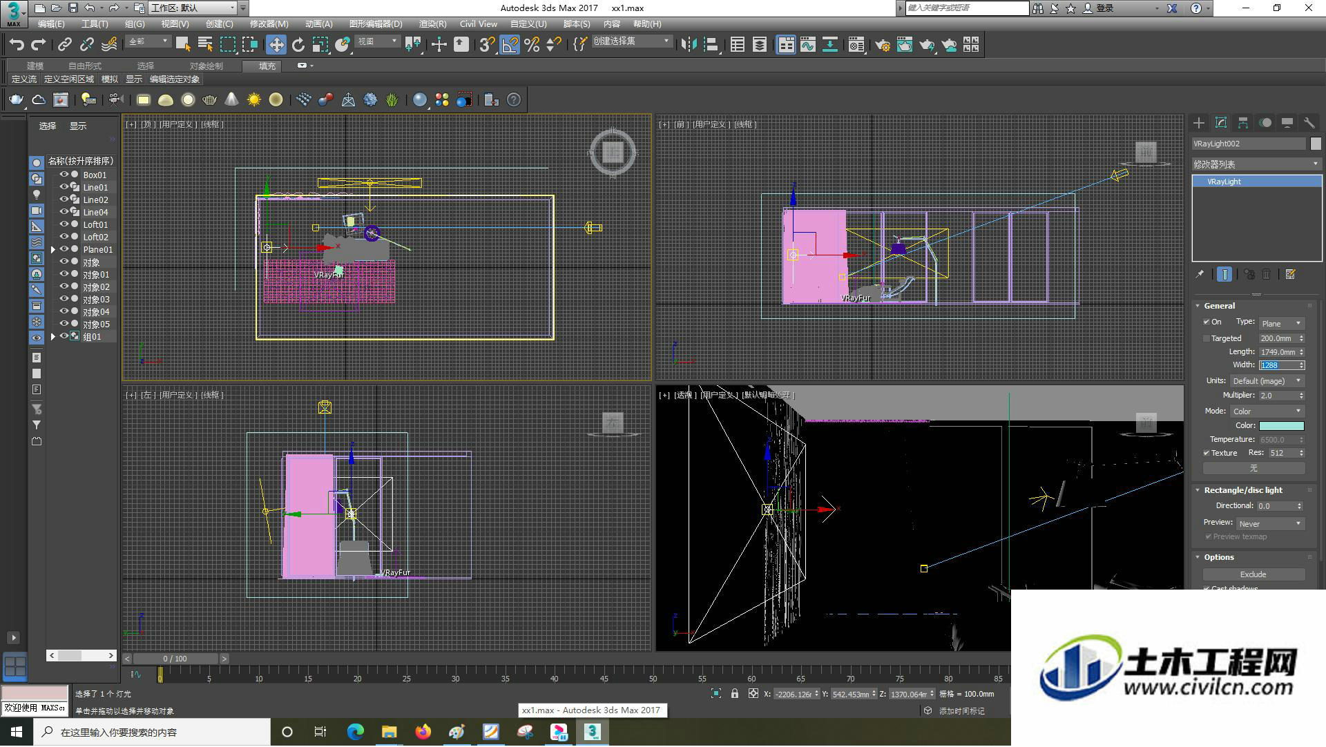
Task: Open the 修改器列表 modifier list dropdown
Action: tap(1257, 164)
